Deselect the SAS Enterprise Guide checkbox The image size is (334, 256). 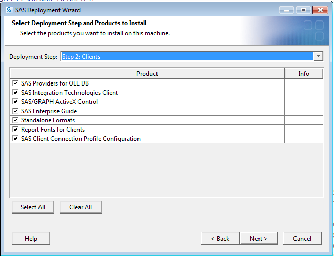click(x=15, y=111)
